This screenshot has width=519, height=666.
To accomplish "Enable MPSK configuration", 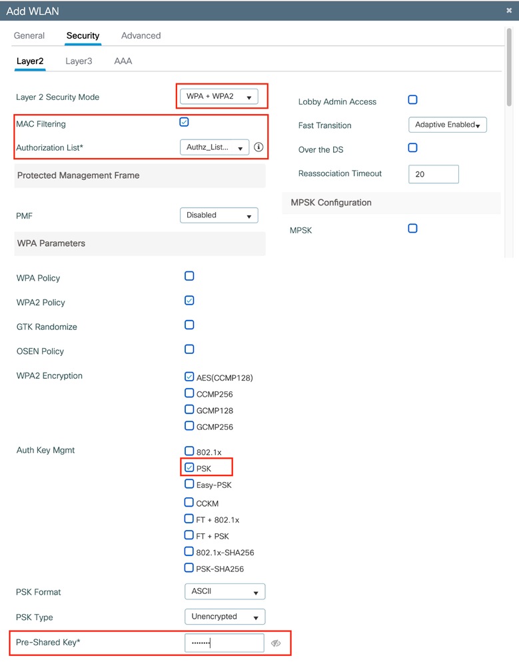I will (412, 229).
